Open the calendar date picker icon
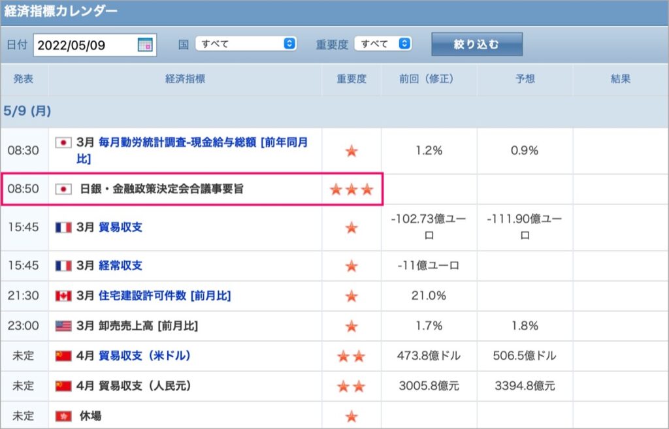Screen dimensions: 669x429 pyautogui.click(x=145, y=45)
